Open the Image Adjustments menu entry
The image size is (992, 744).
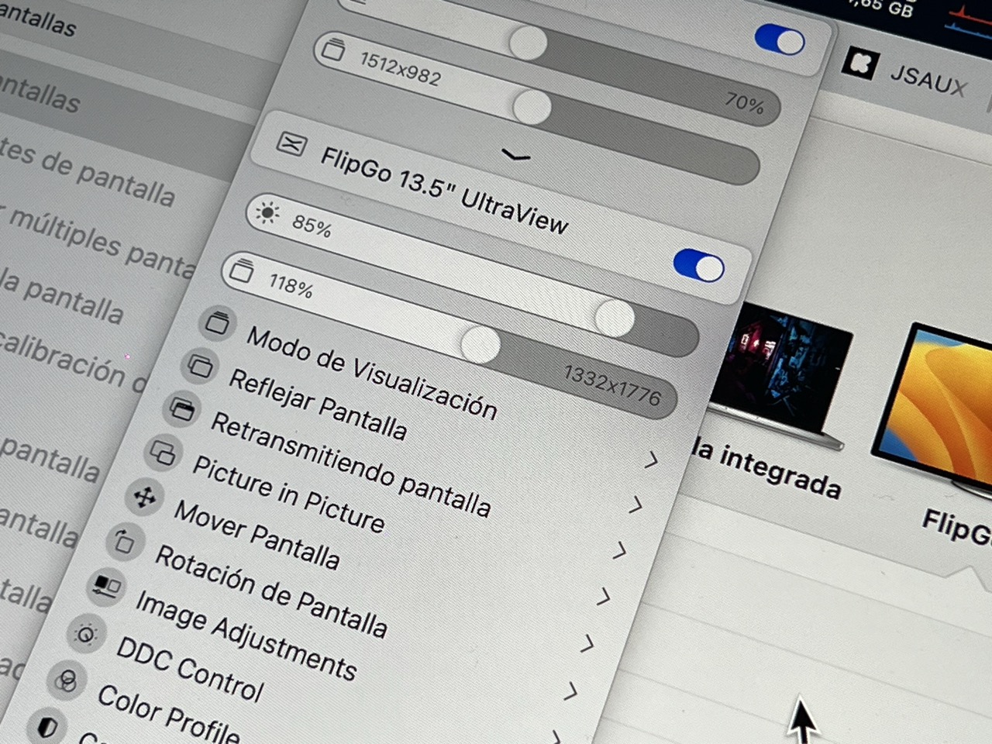click(246, 635)
